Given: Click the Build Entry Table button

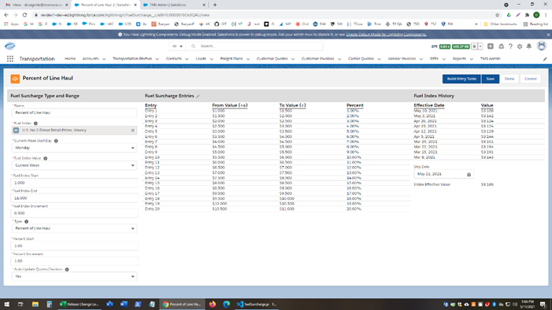Looking at the screenshot, I should pyautogui.click(x=461, y=79).
